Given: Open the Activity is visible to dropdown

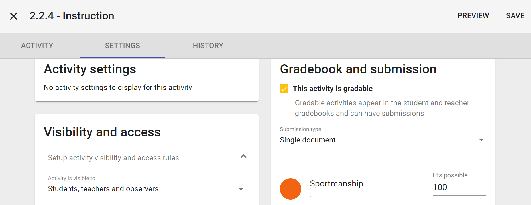Looking at the screenshot, I should (x=147, y=189).
